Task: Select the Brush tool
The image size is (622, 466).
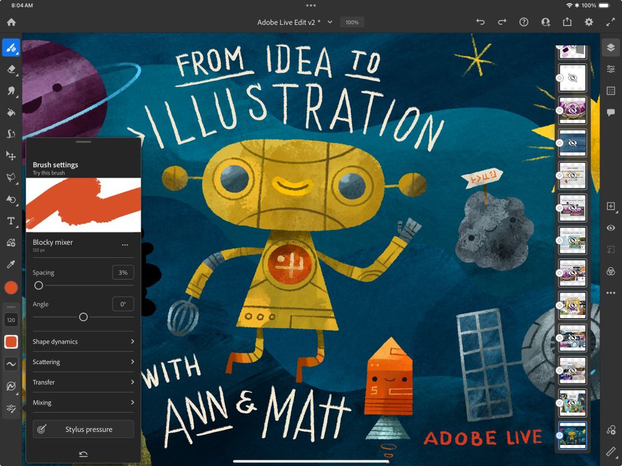Action: 11,48
